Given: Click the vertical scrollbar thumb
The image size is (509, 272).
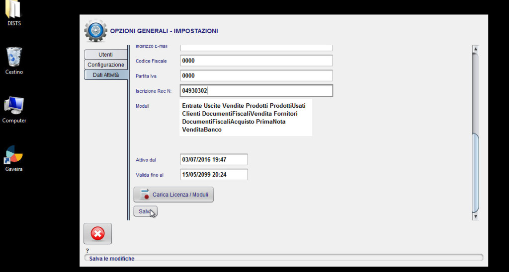Looking at the screenshot, I should (x=476, y=173).
